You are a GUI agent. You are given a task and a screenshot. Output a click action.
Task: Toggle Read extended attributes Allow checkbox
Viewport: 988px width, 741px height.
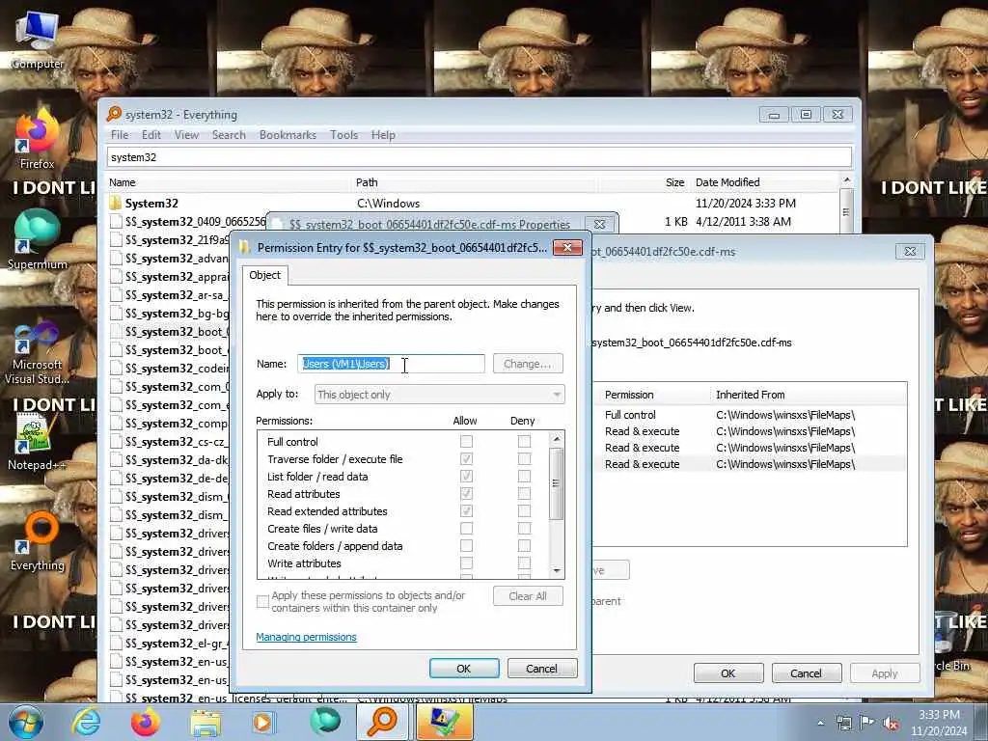(466, 511)
